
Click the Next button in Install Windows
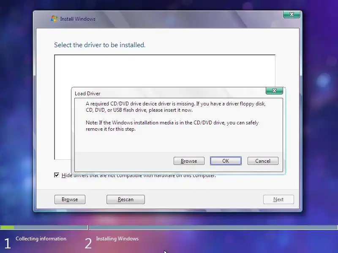(278, 199)
